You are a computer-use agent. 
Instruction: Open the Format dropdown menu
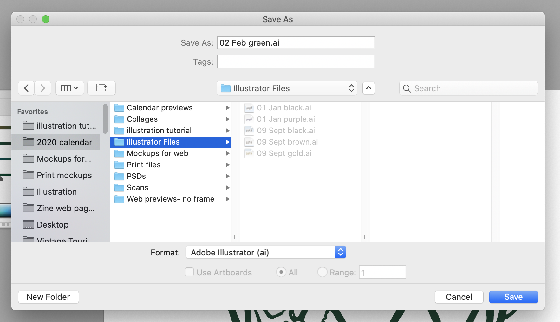point(265,252)
